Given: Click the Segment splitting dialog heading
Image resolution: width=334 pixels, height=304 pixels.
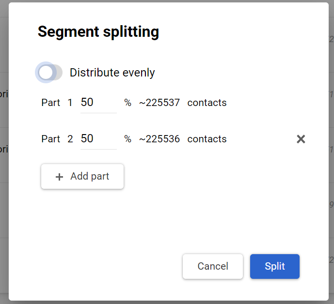Looking at the screenshot, I should [98, 32].
